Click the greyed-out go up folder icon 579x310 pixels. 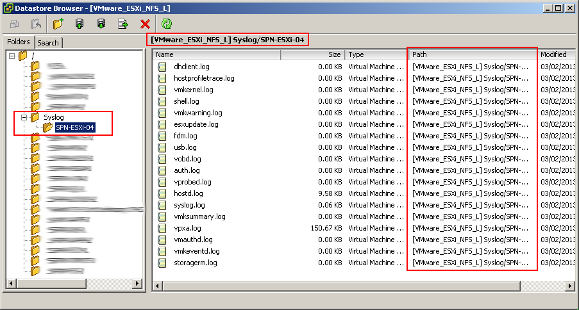[x=36, y=24]
